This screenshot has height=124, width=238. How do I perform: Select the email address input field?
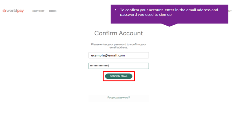pos(119,55)
